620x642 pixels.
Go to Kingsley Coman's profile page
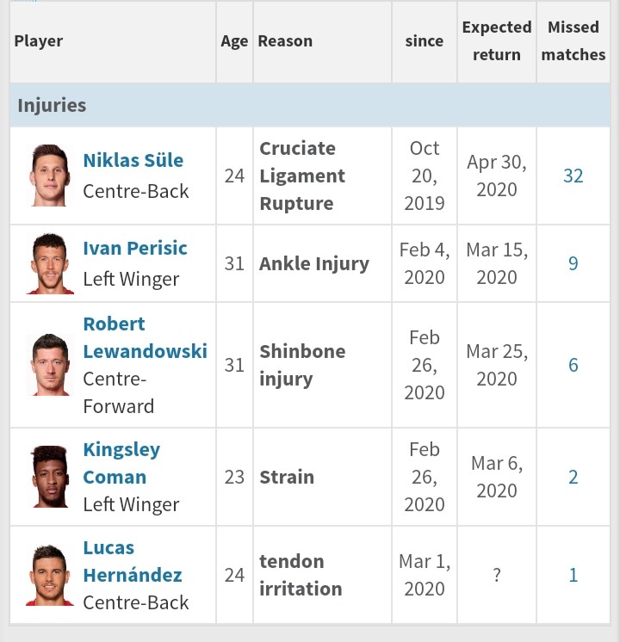point(121,463)
